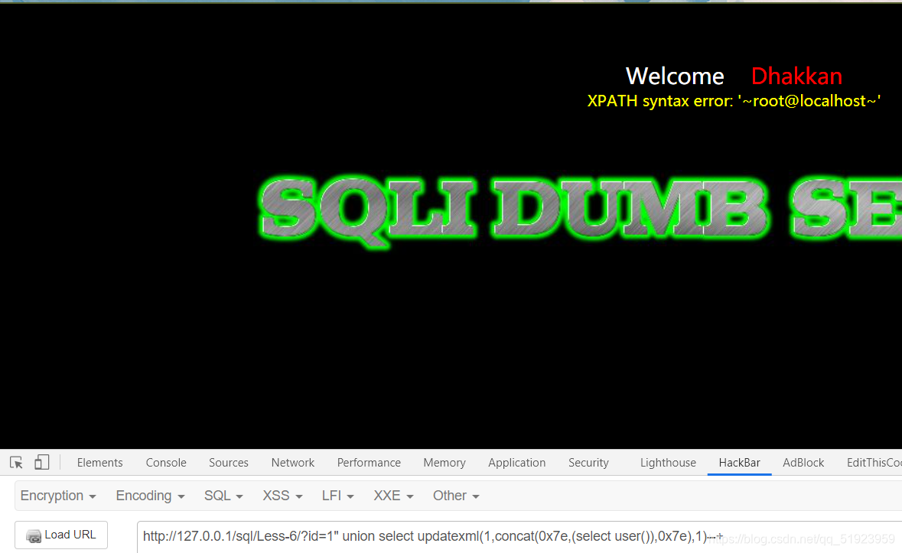Open the AdBlock tab
This screenshot has width=902, height=553.
coord(803,463)
